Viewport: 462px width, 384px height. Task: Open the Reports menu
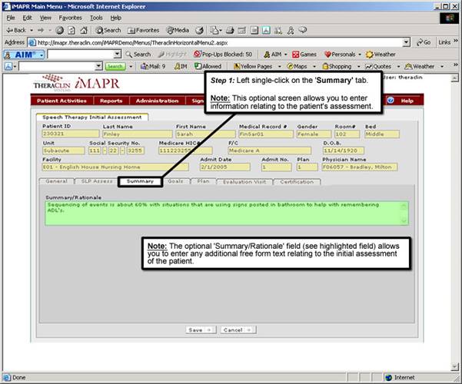click(x=111, y=101)
